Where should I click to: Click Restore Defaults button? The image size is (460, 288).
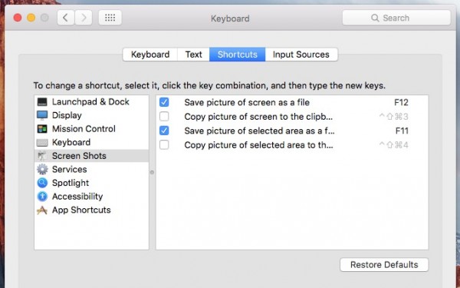tap(384, 265)
